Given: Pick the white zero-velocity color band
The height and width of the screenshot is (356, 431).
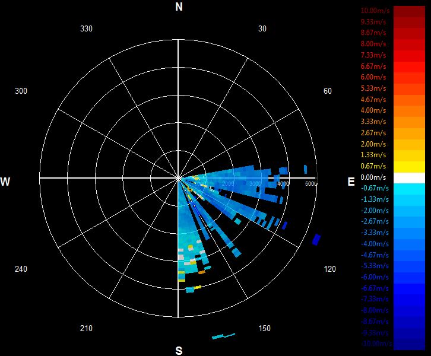Looking at the screenshot, I should tap(409, 178).
